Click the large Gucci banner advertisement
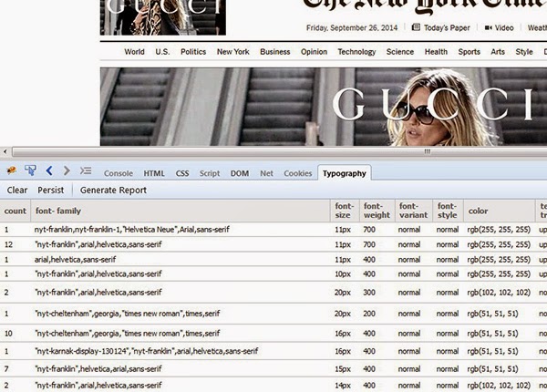The width and height of the screenshot is (547, 392). [324, 107]
